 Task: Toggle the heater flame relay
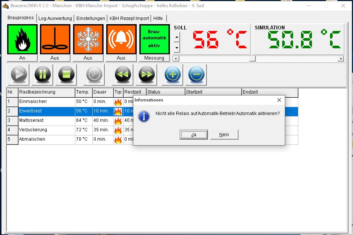[22, 40]
